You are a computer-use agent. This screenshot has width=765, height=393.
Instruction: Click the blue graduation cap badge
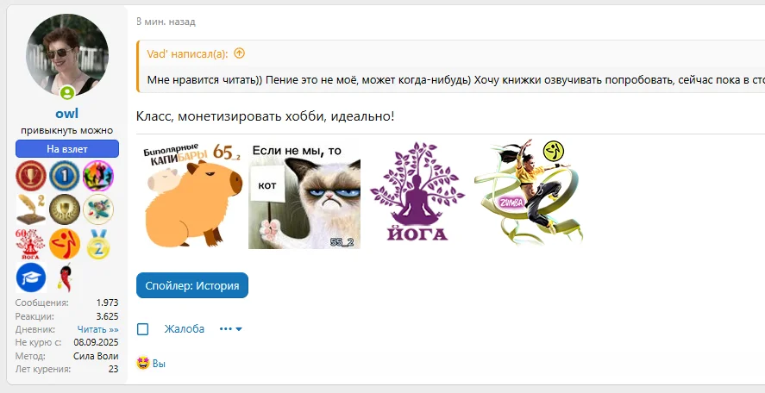point(31,278)
